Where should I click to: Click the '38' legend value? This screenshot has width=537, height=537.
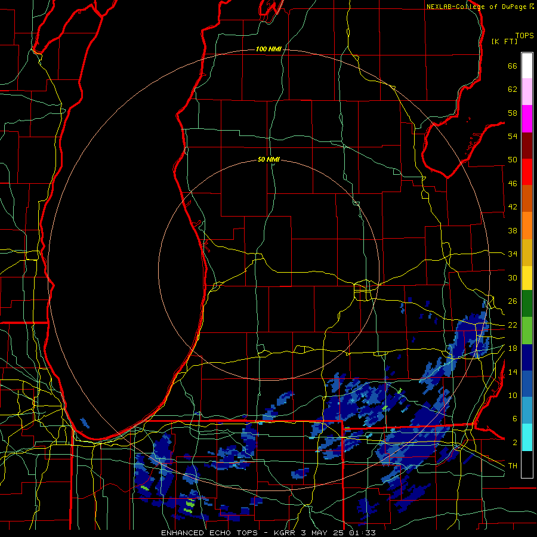pyautogui.click(x=513, y=230)
